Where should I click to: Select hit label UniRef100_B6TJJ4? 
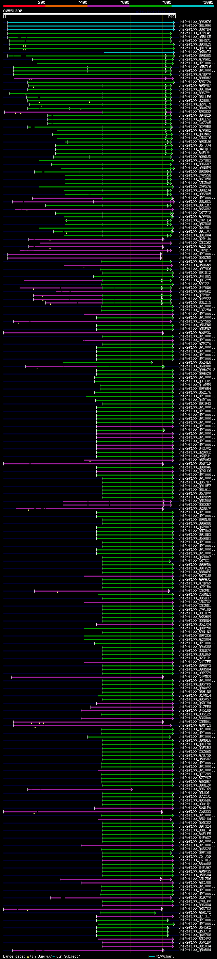(x=195, y=145)
